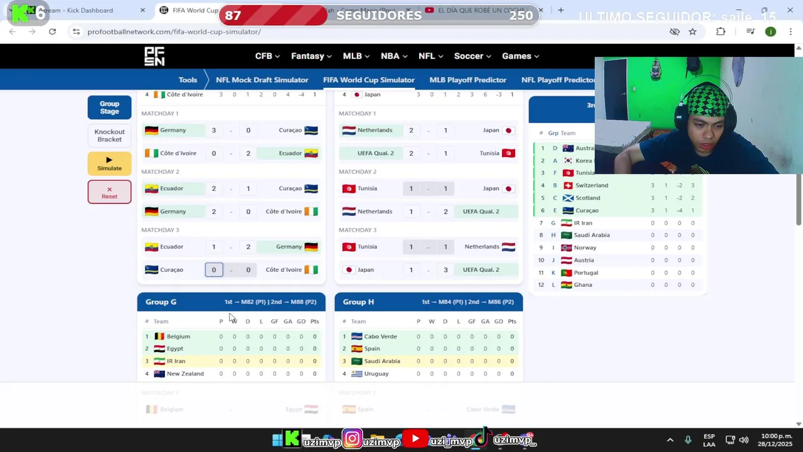Edit Germany's score against Curaçao in Matchday 1
This screenshot has width=803, height=452.
point(213,131)
